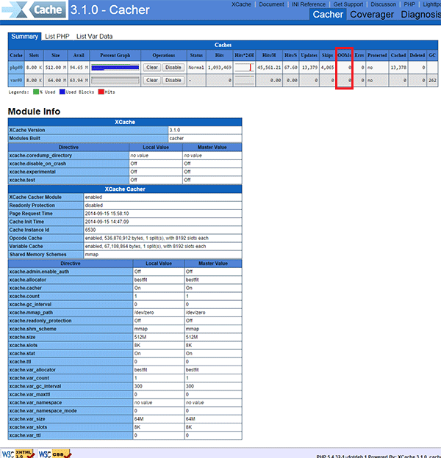Select the xcache.size local value 512M
Viewport: 441px width, 458px height.
point(140,337)
